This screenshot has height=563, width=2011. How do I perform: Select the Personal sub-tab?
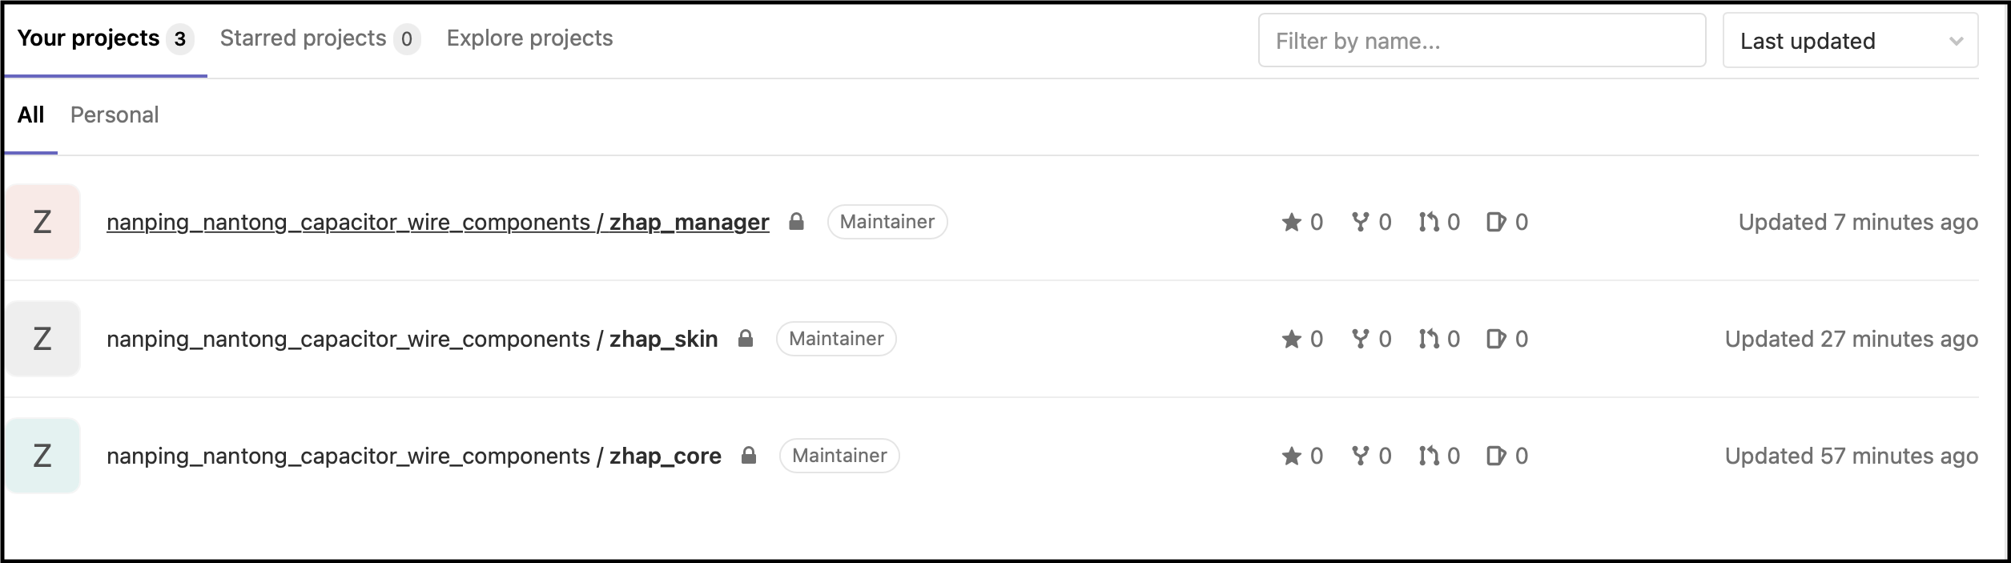click(x=115, y=115)
